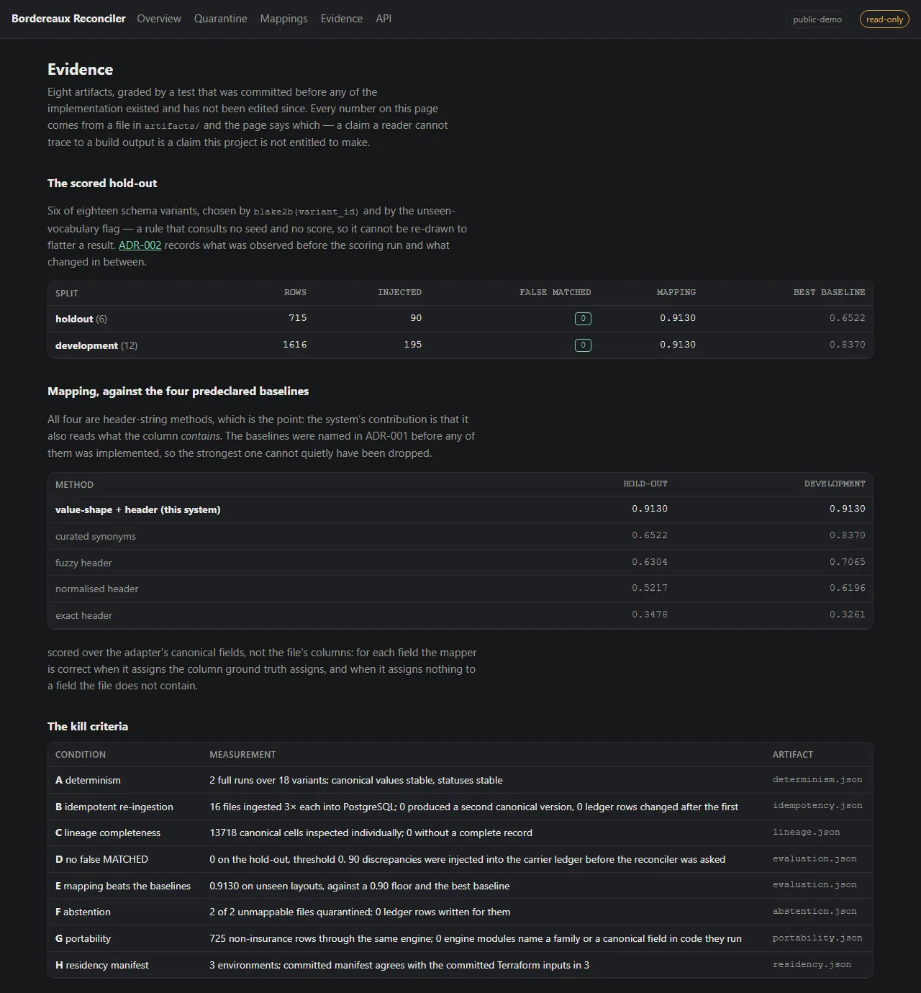Viewport: 921px width, 993px height.
Task: Click the holdout best baseline 0.6522
Action: coord(847,318)
